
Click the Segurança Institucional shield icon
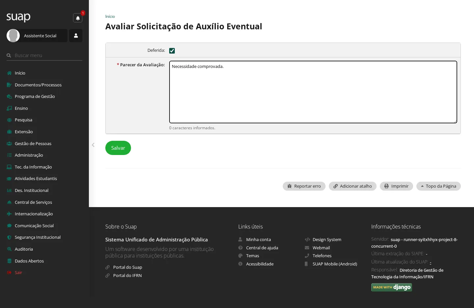9,237
